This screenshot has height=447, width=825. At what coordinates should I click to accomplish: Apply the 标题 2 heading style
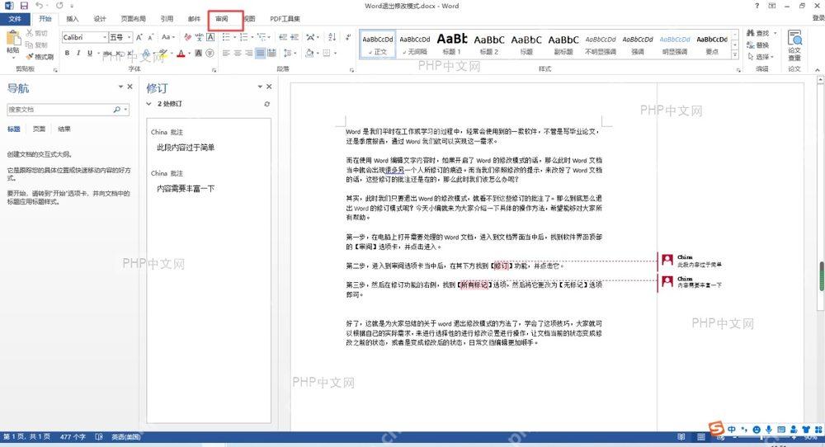[x=488, y=44]
